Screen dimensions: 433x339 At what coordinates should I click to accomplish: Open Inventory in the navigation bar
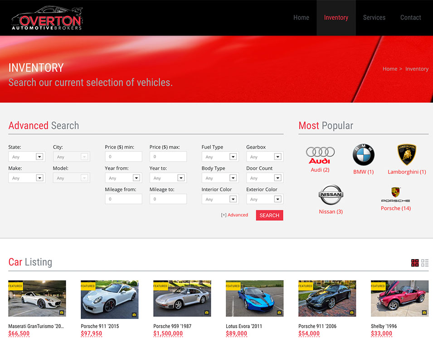(x=336, y=18)
